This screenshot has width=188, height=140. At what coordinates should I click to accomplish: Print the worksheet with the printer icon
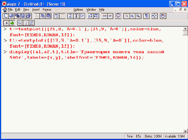(x=29, y=16)
